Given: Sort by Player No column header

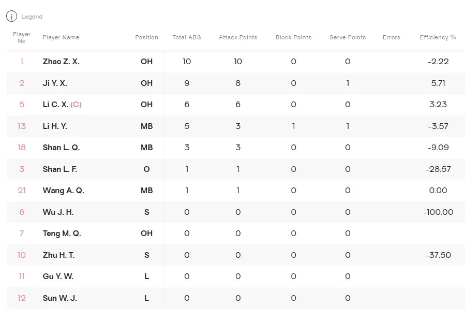Looking at the screenshot, I should (22, 37).
